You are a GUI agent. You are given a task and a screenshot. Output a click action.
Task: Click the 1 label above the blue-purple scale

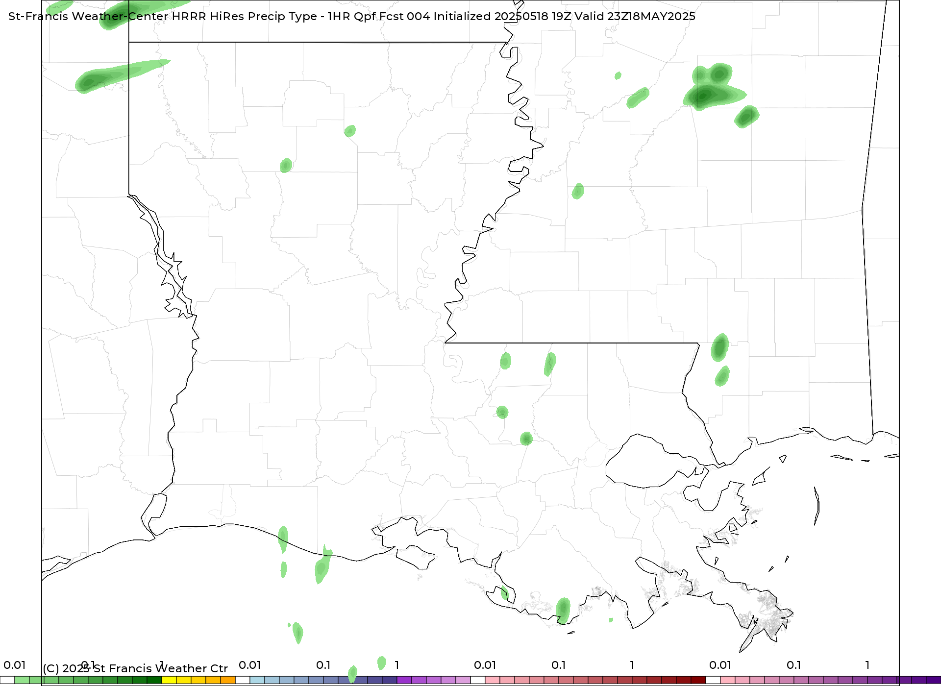click(x=396, y=665)
